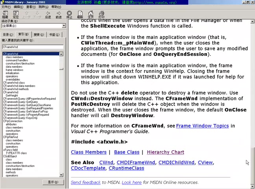Open the 查看(V) menu
This screenshot has width=255, height=189.
(x=31, y=7)
